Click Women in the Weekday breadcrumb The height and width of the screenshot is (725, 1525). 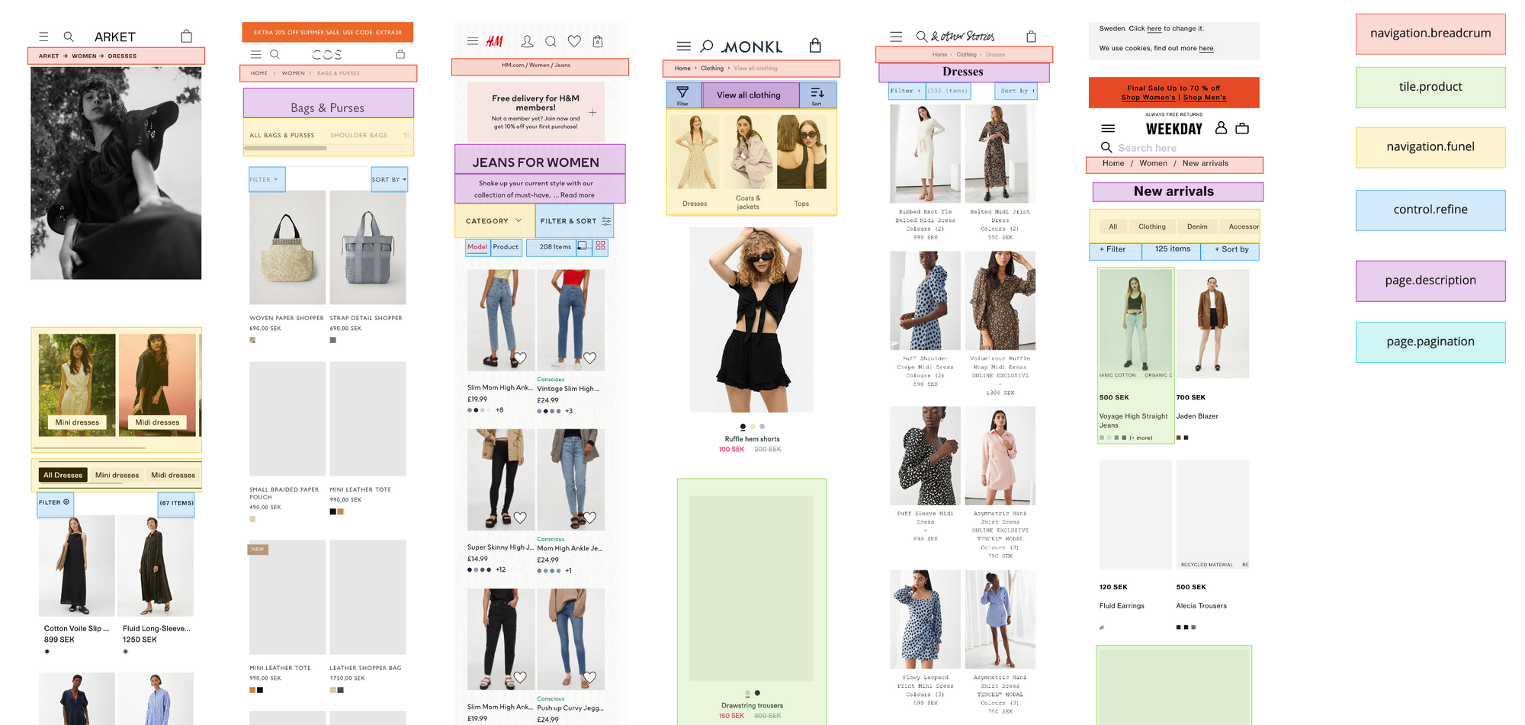click(x=1153, y=163)
